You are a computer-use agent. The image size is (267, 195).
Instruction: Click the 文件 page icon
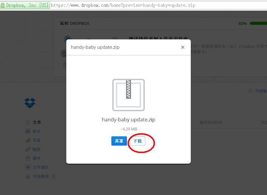coord(28,122)
